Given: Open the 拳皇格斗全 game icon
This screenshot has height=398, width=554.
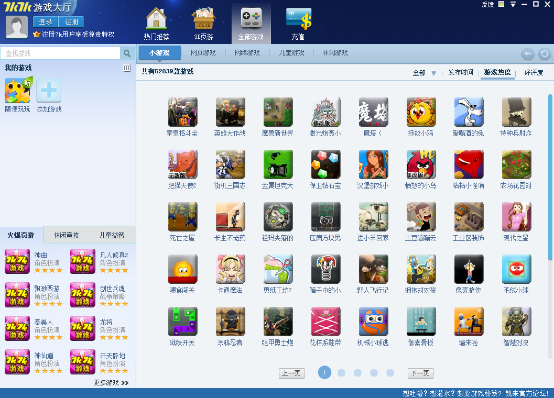Looking at the screenshot, I should [x=182, y=112].
